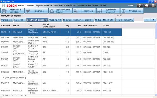Open the Wyposażenie book module
The height and width of the screenshot is (98, 157).
pos(132,11)
